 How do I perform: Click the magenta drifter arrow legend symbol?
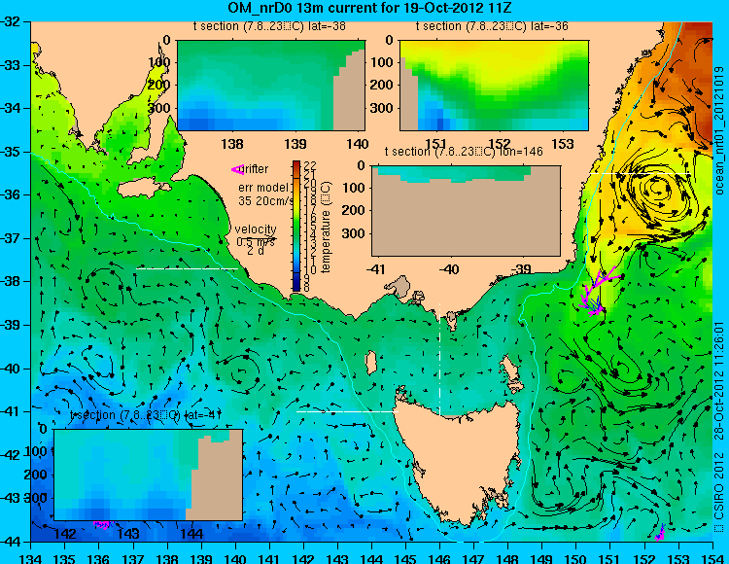point(237,170)
